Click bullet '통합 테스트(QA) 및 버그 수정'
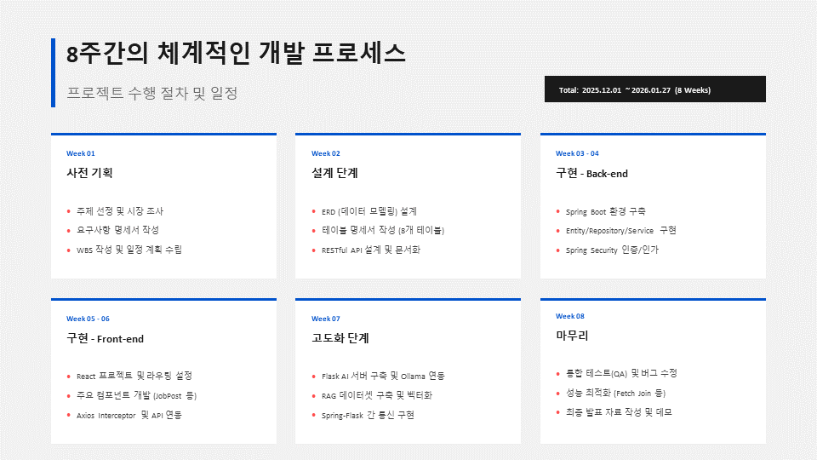The width and height of the screenshot is (817, 460). (621, 373)
